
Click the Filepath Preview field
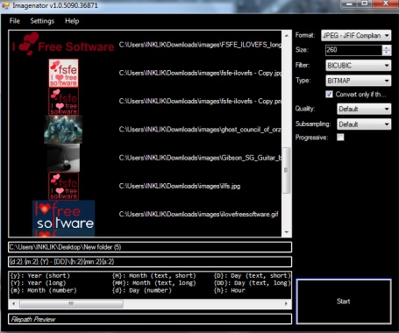click(x=150, y=319)
